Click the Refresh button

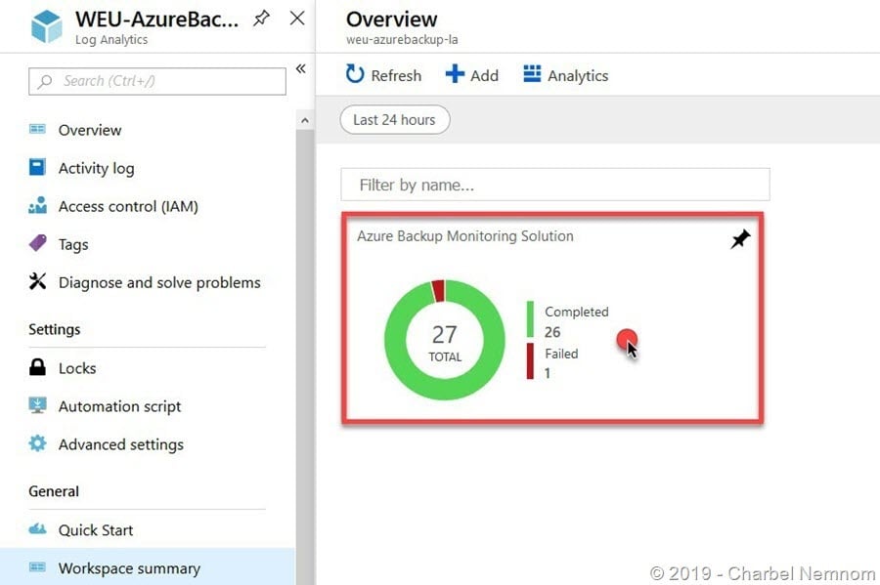[x=383, y=74]
